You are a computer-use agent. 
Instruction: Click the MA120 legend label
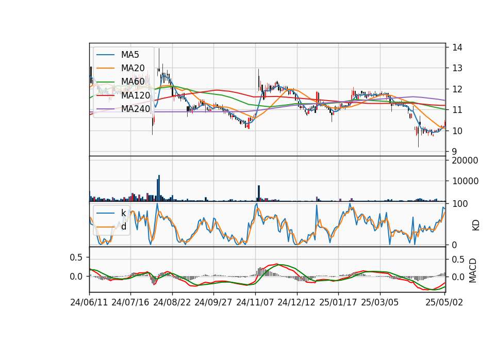136,95
